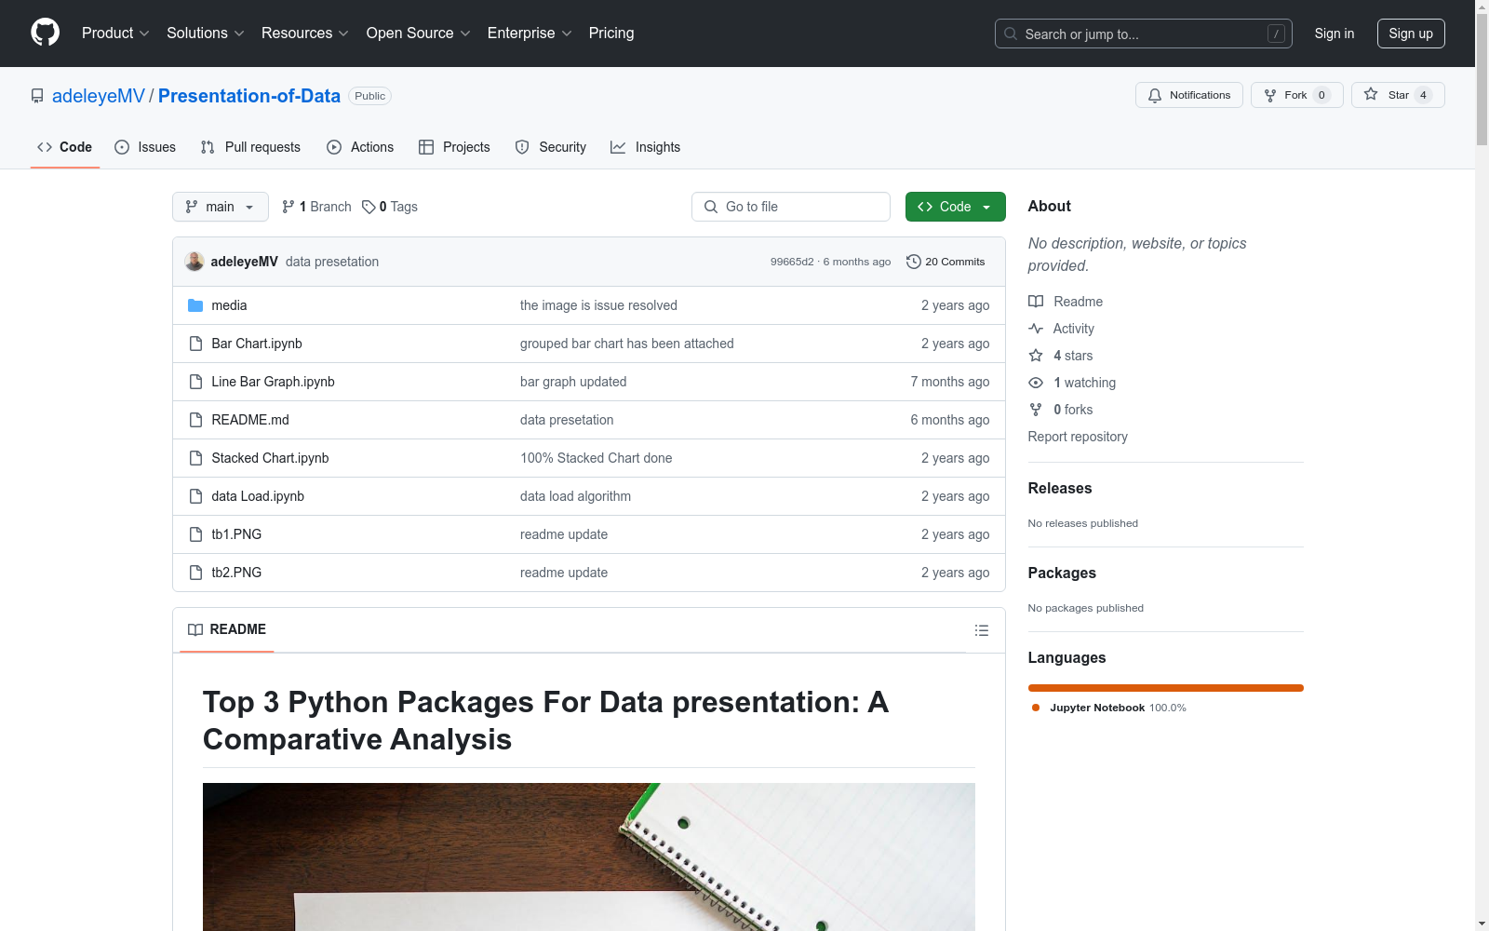The width and height of the screenshot is (1489, 931).
Task: Click adeleyeMV's avatar in the commit bar
Action: (195, 262)
